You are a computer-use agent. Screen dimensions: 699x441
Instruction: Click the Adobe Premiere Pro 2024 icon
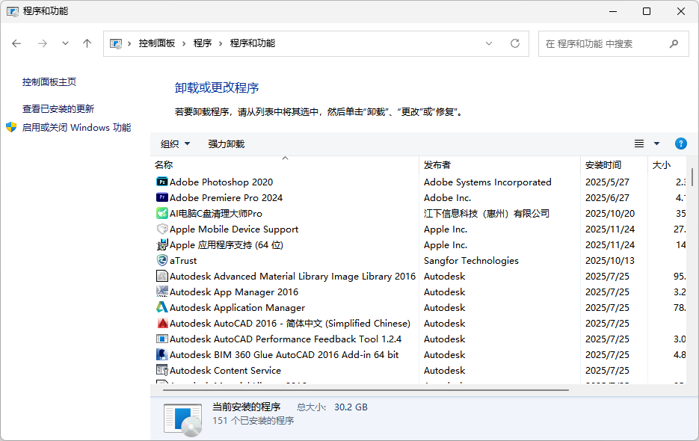[x=161, y=197]
